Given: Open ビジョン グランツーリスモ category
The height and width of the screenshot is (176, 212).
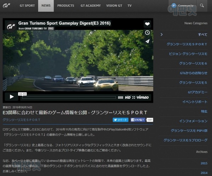Looking at the screenshot, I should pyautogui.click(x=188, y=54).
